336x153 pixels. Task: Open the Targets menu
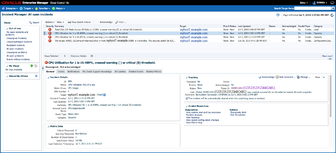[x=26, y=8]
